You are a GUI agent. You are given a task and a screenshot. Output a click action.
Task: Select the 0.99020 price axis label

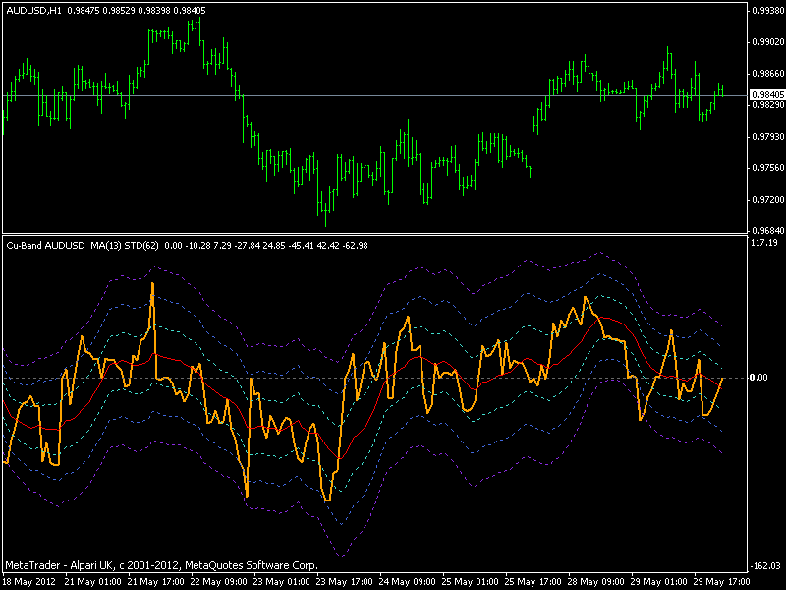[x=766, y=41]
